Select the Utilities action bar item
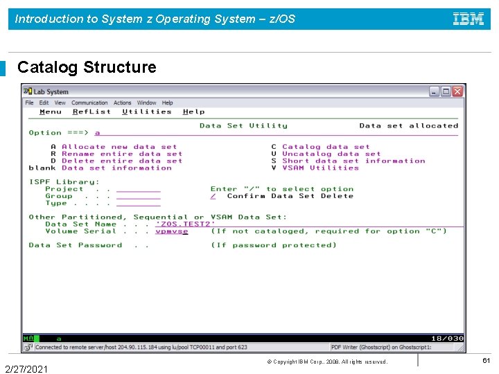This screenshot has height=374, width=499. click(x=147, y=112)
